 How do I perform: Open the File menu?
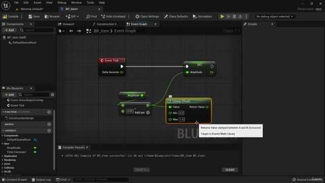pos(16,3)
